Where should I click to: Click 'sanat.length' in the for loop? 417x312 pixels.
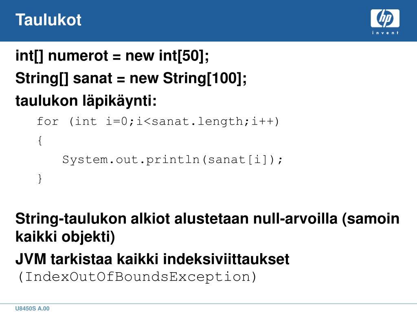pyautogui.click(x=198, y=121)
